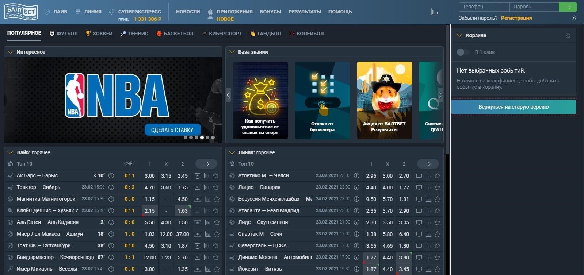The height and width of the screenshot is (275, 584).
Task: Click Сделать ставку on NBA banner
Action: (172, 130)
